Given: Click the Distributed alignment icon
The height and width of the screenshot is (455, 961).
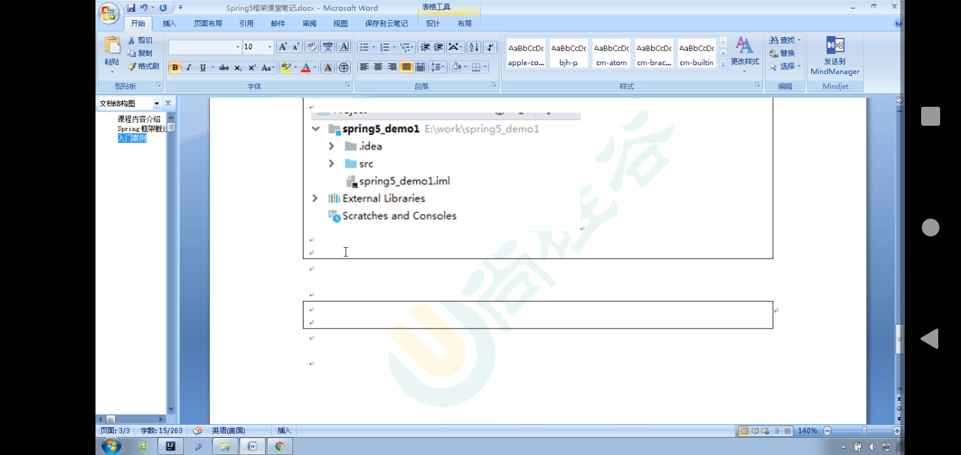Looking at the screenshot, I should click(420, 67).
